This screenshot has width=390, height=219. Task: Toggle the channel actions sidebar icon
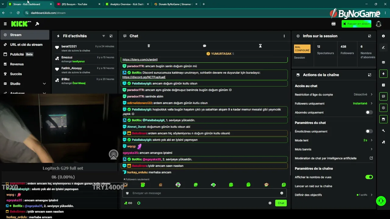[383, 119]
